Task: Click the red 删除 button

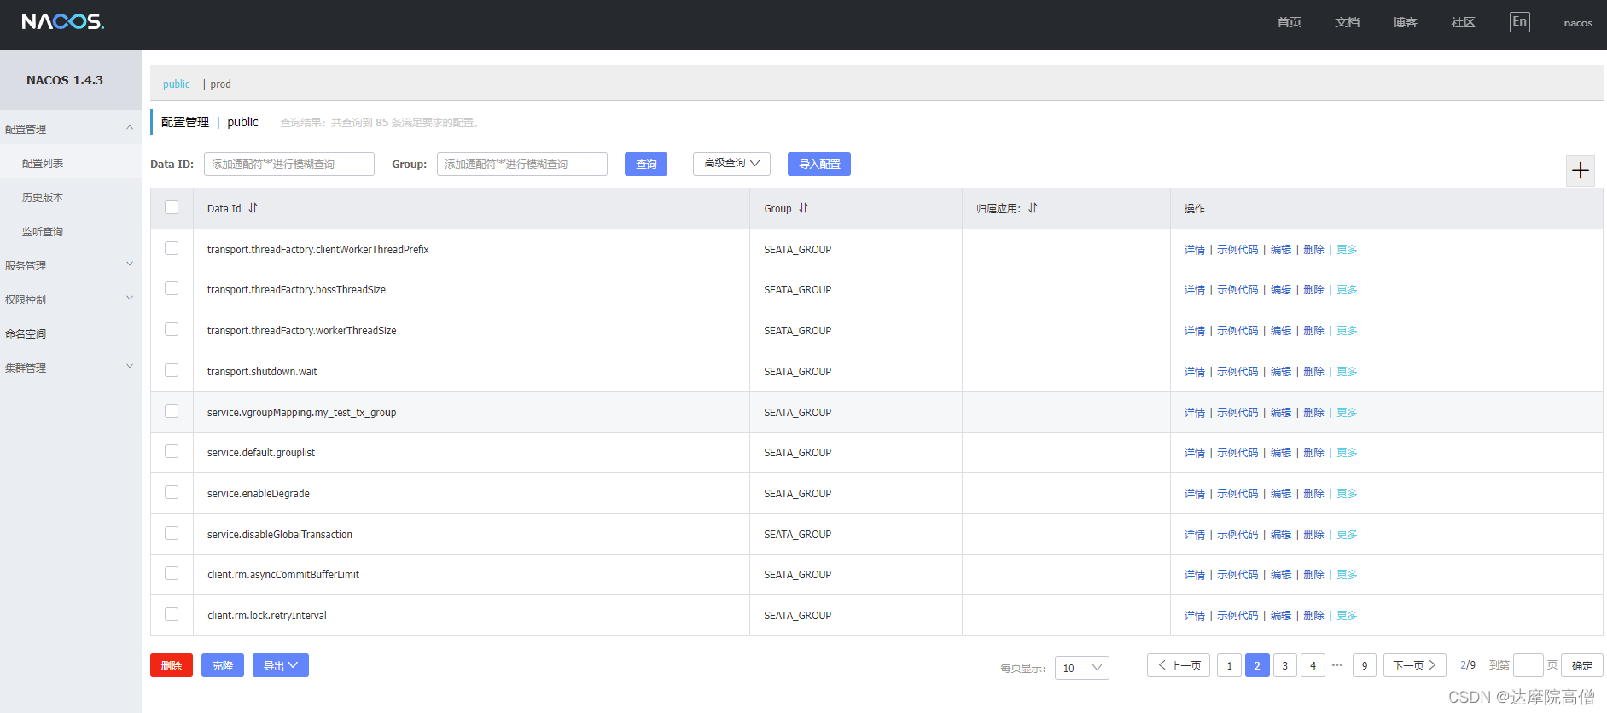Action: tap(172, 665)
